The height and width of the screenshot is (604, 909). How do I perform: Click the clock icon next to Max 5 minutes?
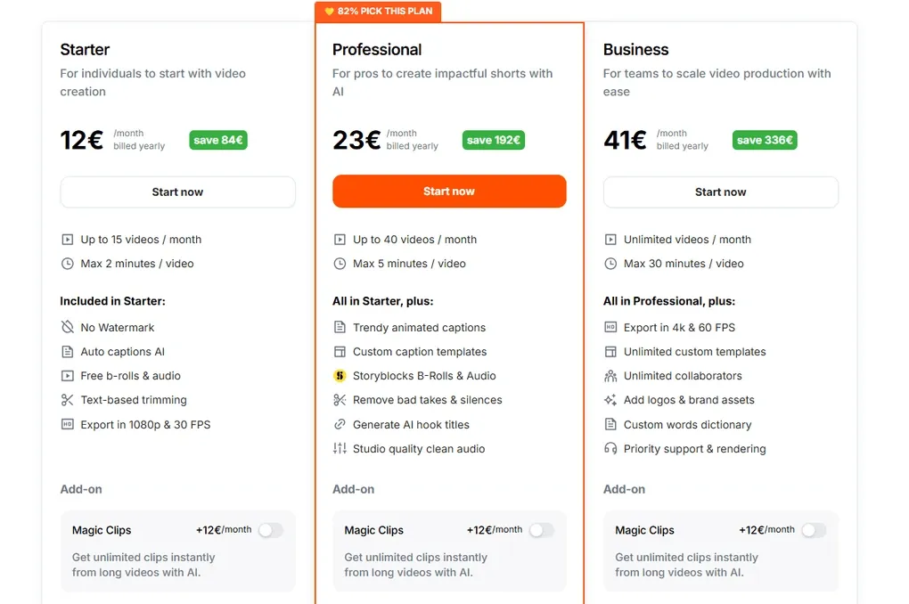340,264
